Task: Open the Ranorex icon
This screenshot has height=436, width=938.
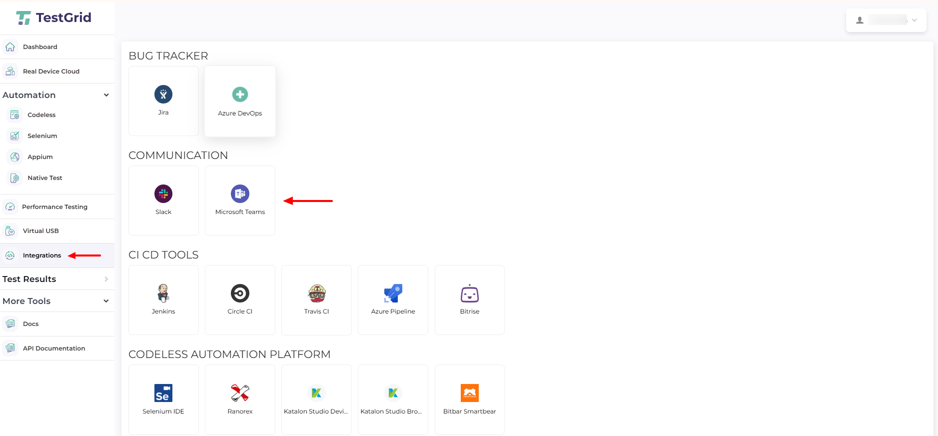Action: [240, 393]
